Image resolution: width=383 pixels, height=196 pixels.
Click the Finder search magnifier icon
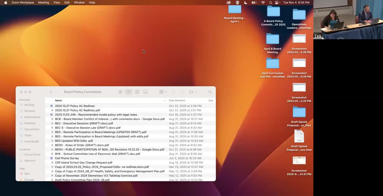coord(210,92)
